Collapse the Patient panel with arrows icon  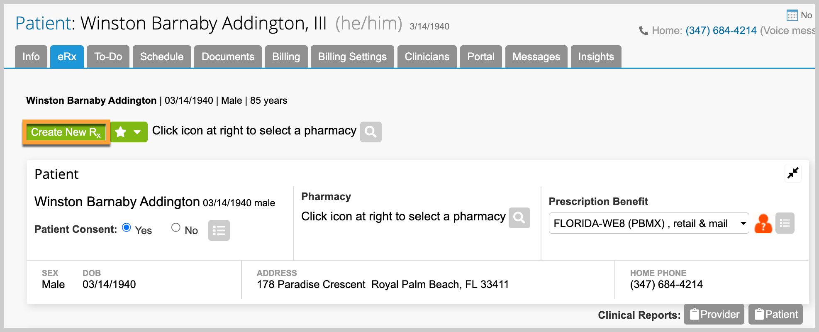click(793, 173)
